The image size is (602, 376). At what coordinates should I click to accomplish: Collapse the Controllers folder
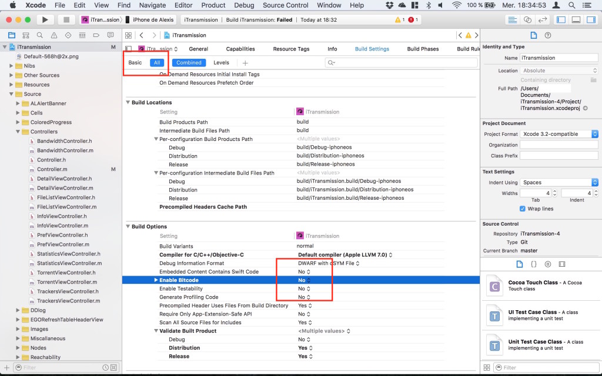pos(18,132)
